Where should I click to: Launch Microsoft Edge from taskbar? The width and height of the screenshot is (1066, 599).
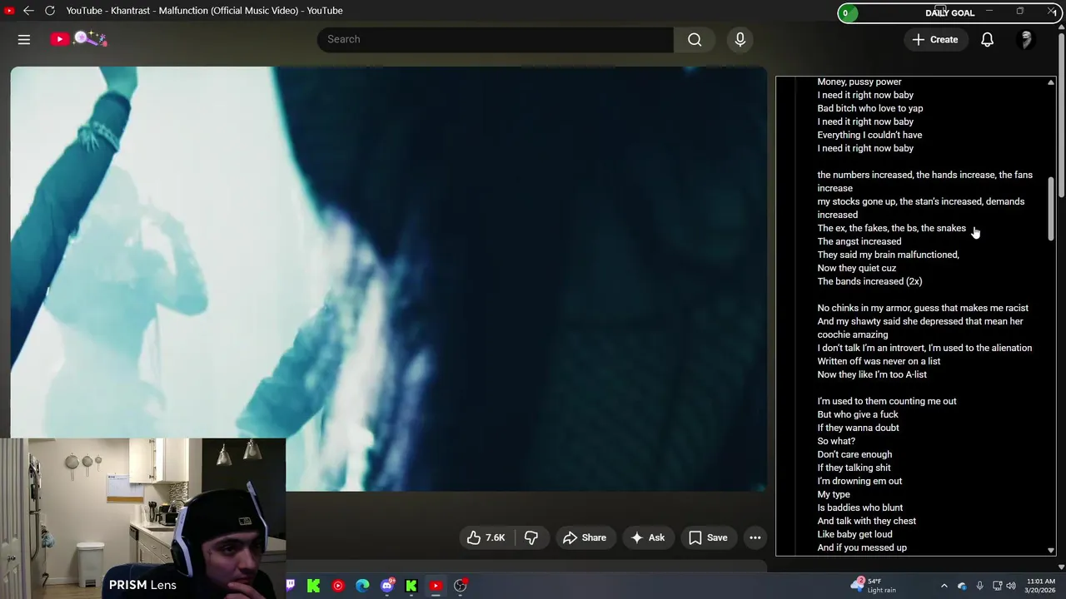click(x=362, y=586)
